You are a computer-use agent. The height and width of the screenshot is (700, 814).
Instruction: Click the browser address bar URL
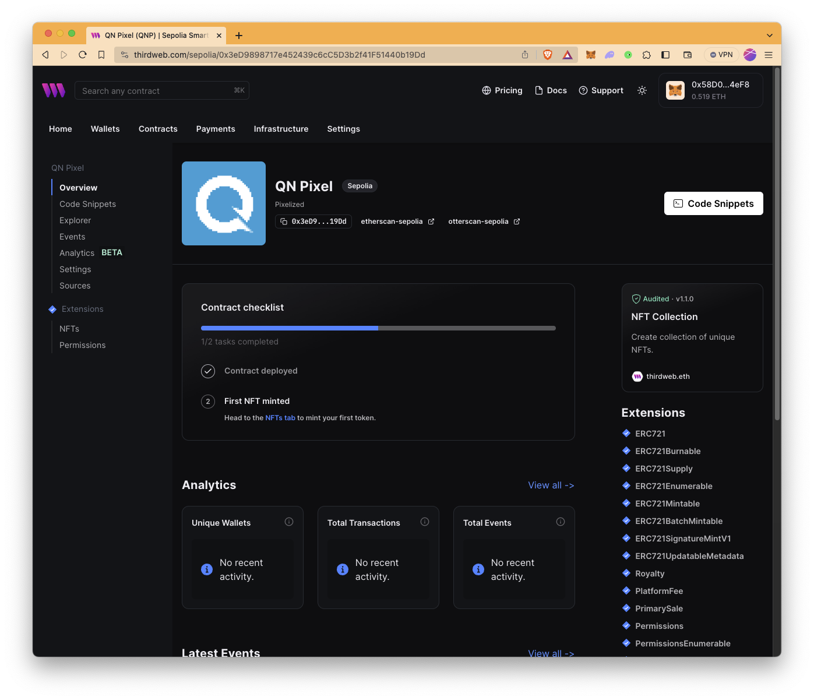(279, 55)
